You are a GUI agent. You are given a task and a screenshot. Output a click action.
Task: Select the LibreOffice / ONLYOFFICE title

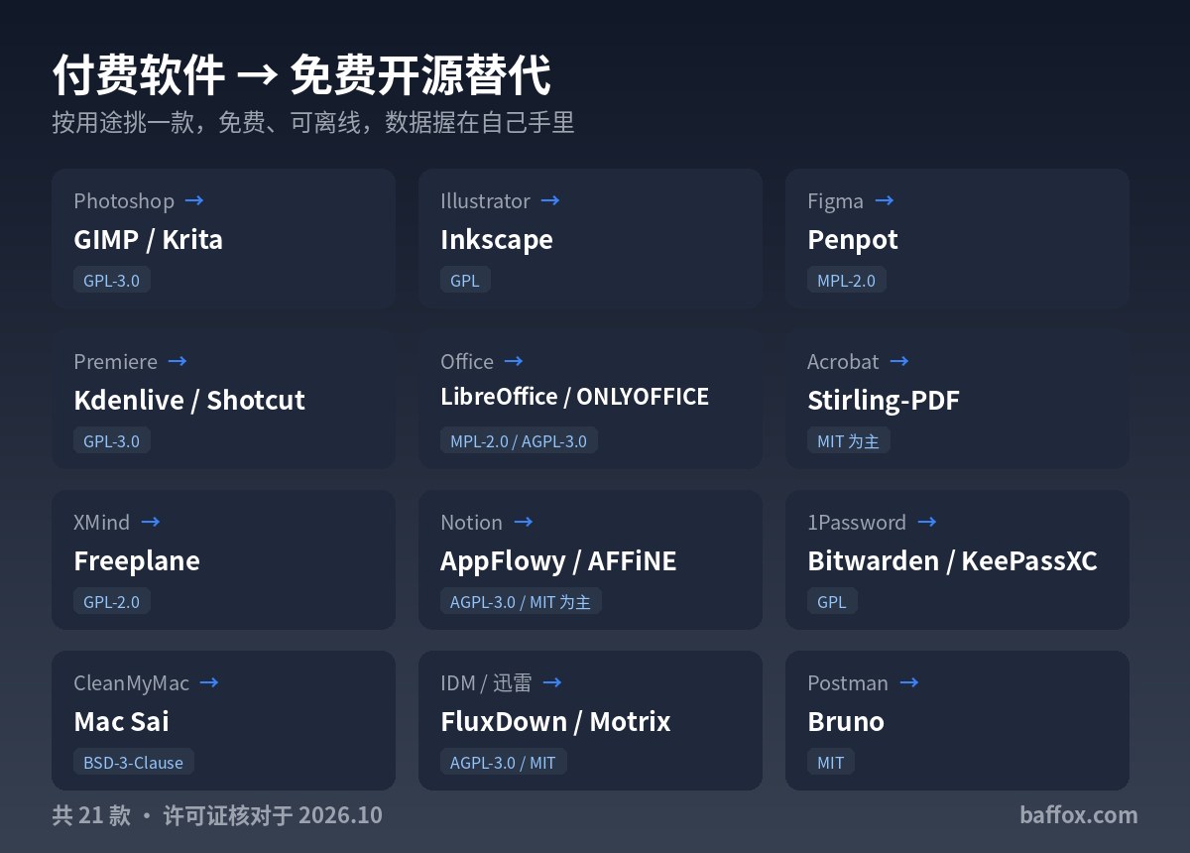tap(574, 397)
